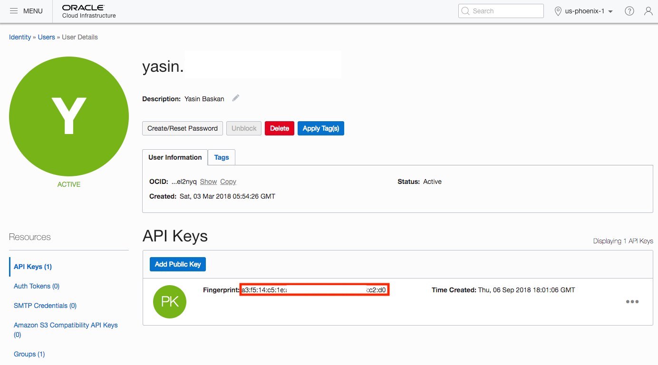Open the API key actions ellipsis menu
The height and width of the screenshot is (365, 658).
[x=632, y=302]
